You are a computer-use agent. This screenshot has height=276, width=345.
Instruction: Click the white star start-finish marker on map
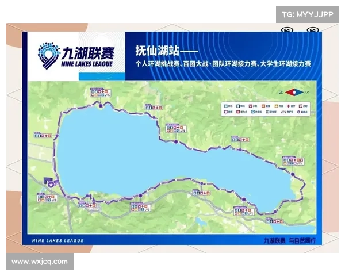tap(51, 185)
